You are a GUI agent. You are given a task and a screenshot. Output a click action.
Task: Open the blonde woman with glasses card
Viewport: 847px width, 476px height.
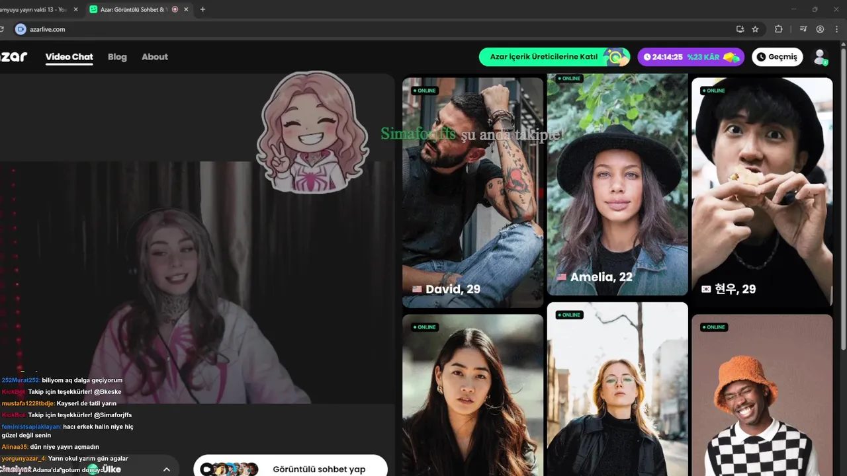[617, 389]
